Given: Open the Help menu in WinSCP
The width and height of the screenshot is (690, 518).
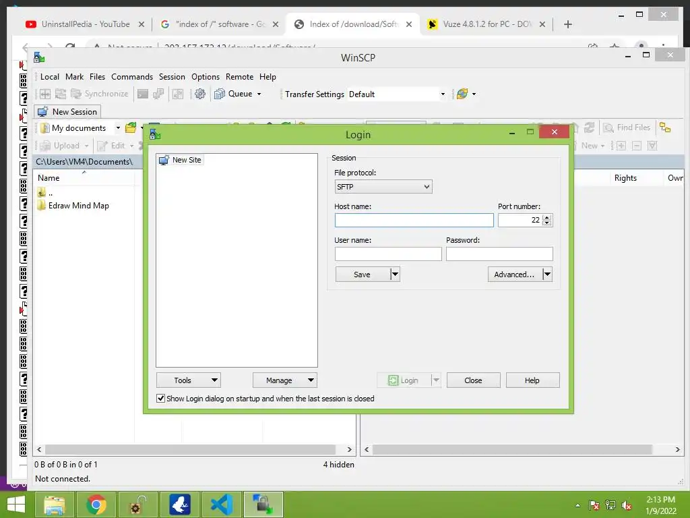Looking at the screenshot, I should [268, 77].
